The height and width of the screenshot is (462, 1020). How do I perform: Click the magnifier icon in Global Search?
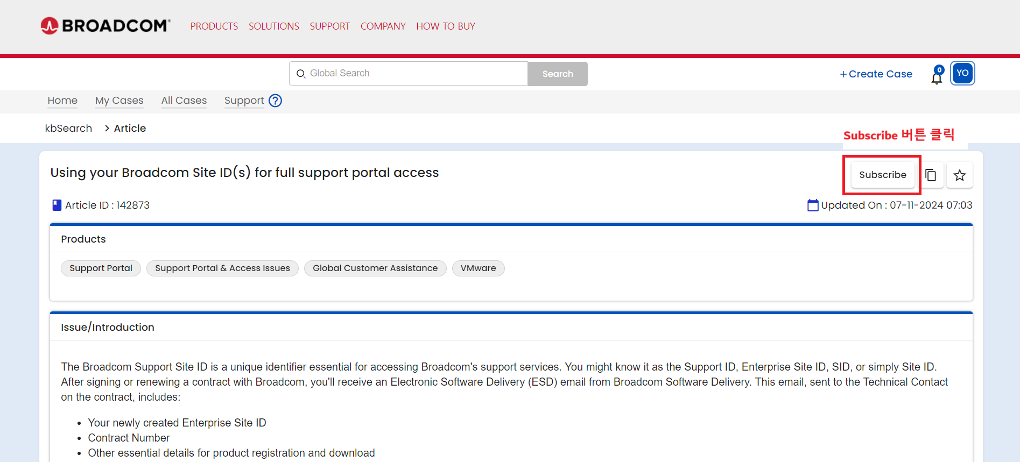click(301, 74)
